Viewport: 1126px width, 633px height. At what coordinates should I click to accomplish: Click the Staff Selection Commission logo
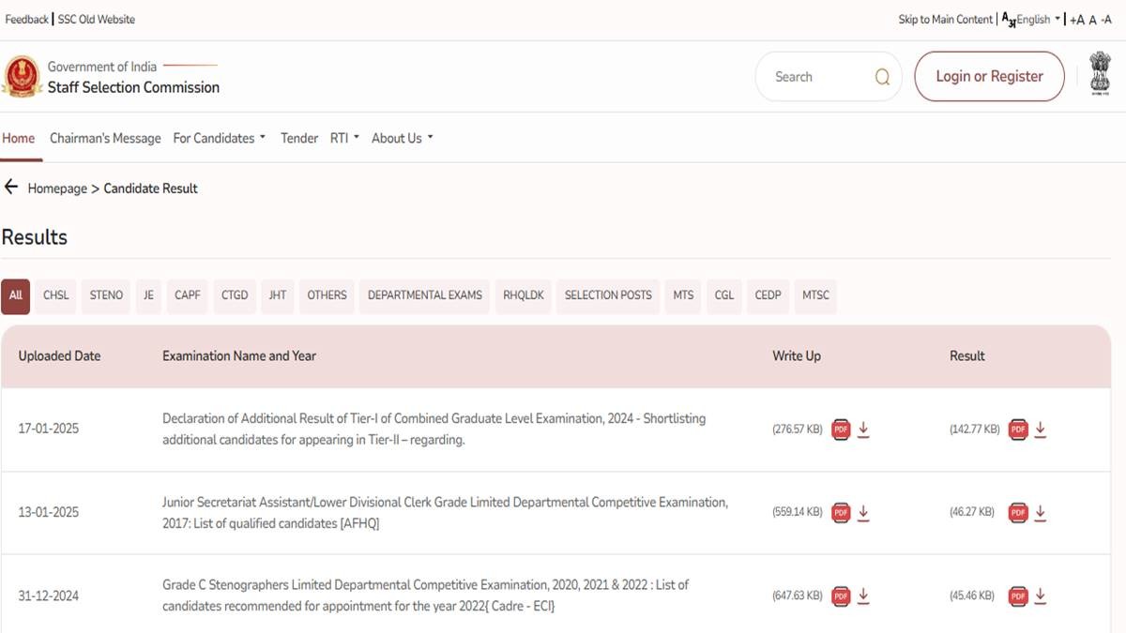[x=21, y=77]
